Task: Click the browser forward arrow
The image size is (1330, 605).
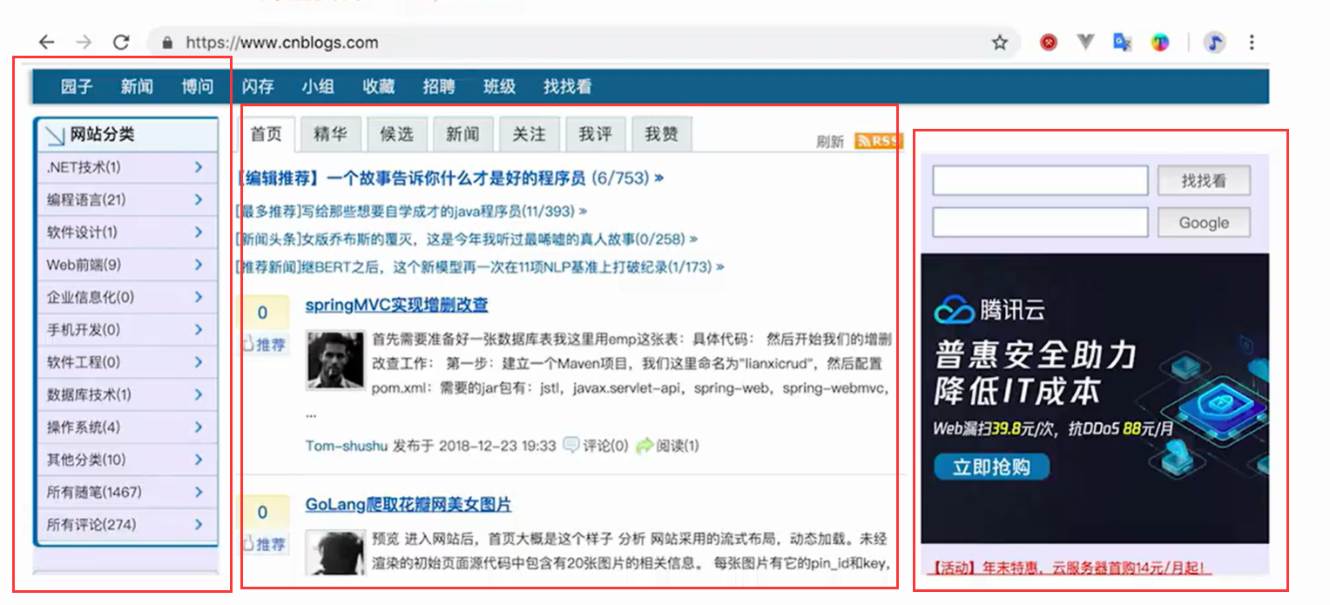Action: (84, 42)
